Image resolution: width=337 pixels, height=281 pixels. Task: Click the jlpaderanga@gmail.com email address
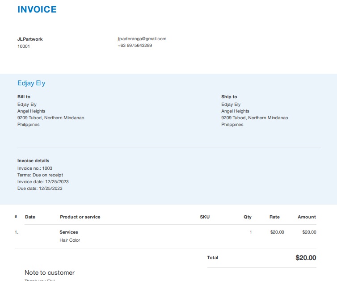click(142, 39)
